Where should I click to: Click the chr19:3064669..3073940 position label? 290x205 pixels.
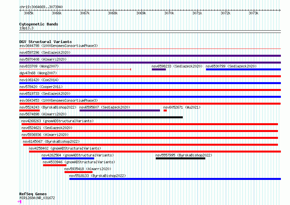41,7
